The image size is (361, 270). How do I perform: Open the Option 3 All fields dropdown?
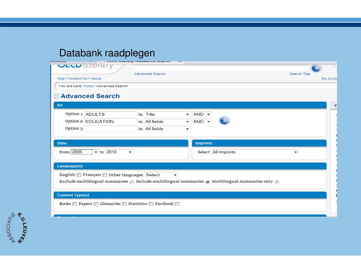pyautogui.click(x=167, y=129)
